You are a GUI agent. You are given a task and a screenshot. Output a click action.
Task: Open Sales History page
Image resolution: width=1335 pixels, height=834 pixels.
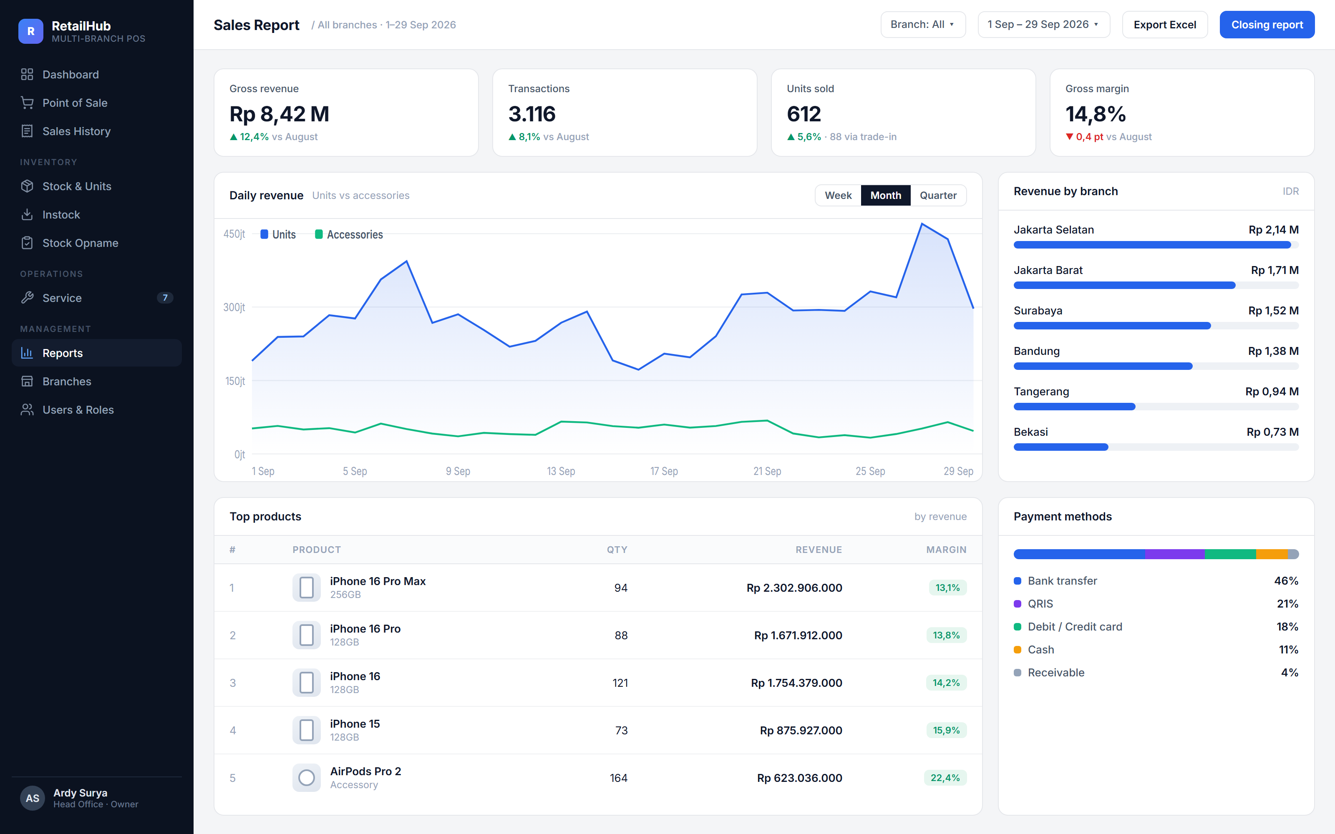pos(96,131)
